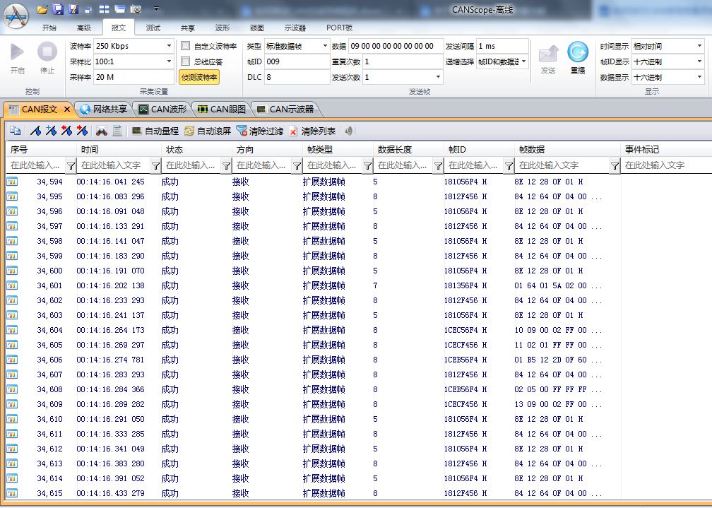Click the 清除过滤 clear filter button
The width and height of the screenshot is (712, 508).
(x=260, y=131)
